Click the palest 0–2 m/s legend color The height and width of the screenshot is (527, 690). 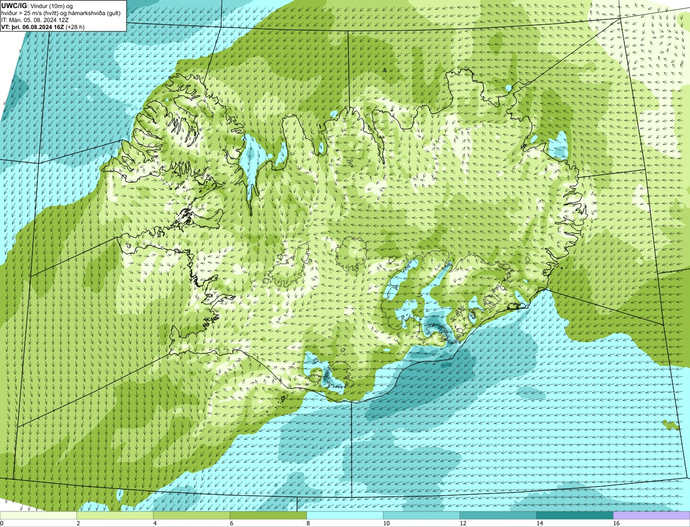pos(38,516)
